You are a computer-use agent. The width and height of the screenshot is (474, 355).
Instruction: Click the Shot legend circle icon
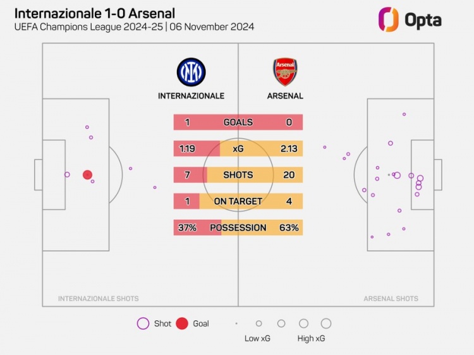143,323
